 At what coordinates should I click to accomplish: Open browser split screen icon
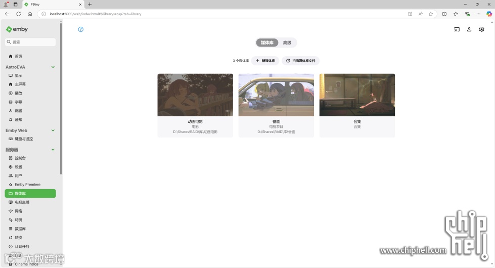pyautogui.click(x=444, y=14)
